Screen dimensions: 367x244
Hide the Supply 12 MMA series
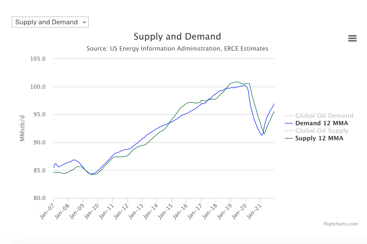[x=319, y=138]
